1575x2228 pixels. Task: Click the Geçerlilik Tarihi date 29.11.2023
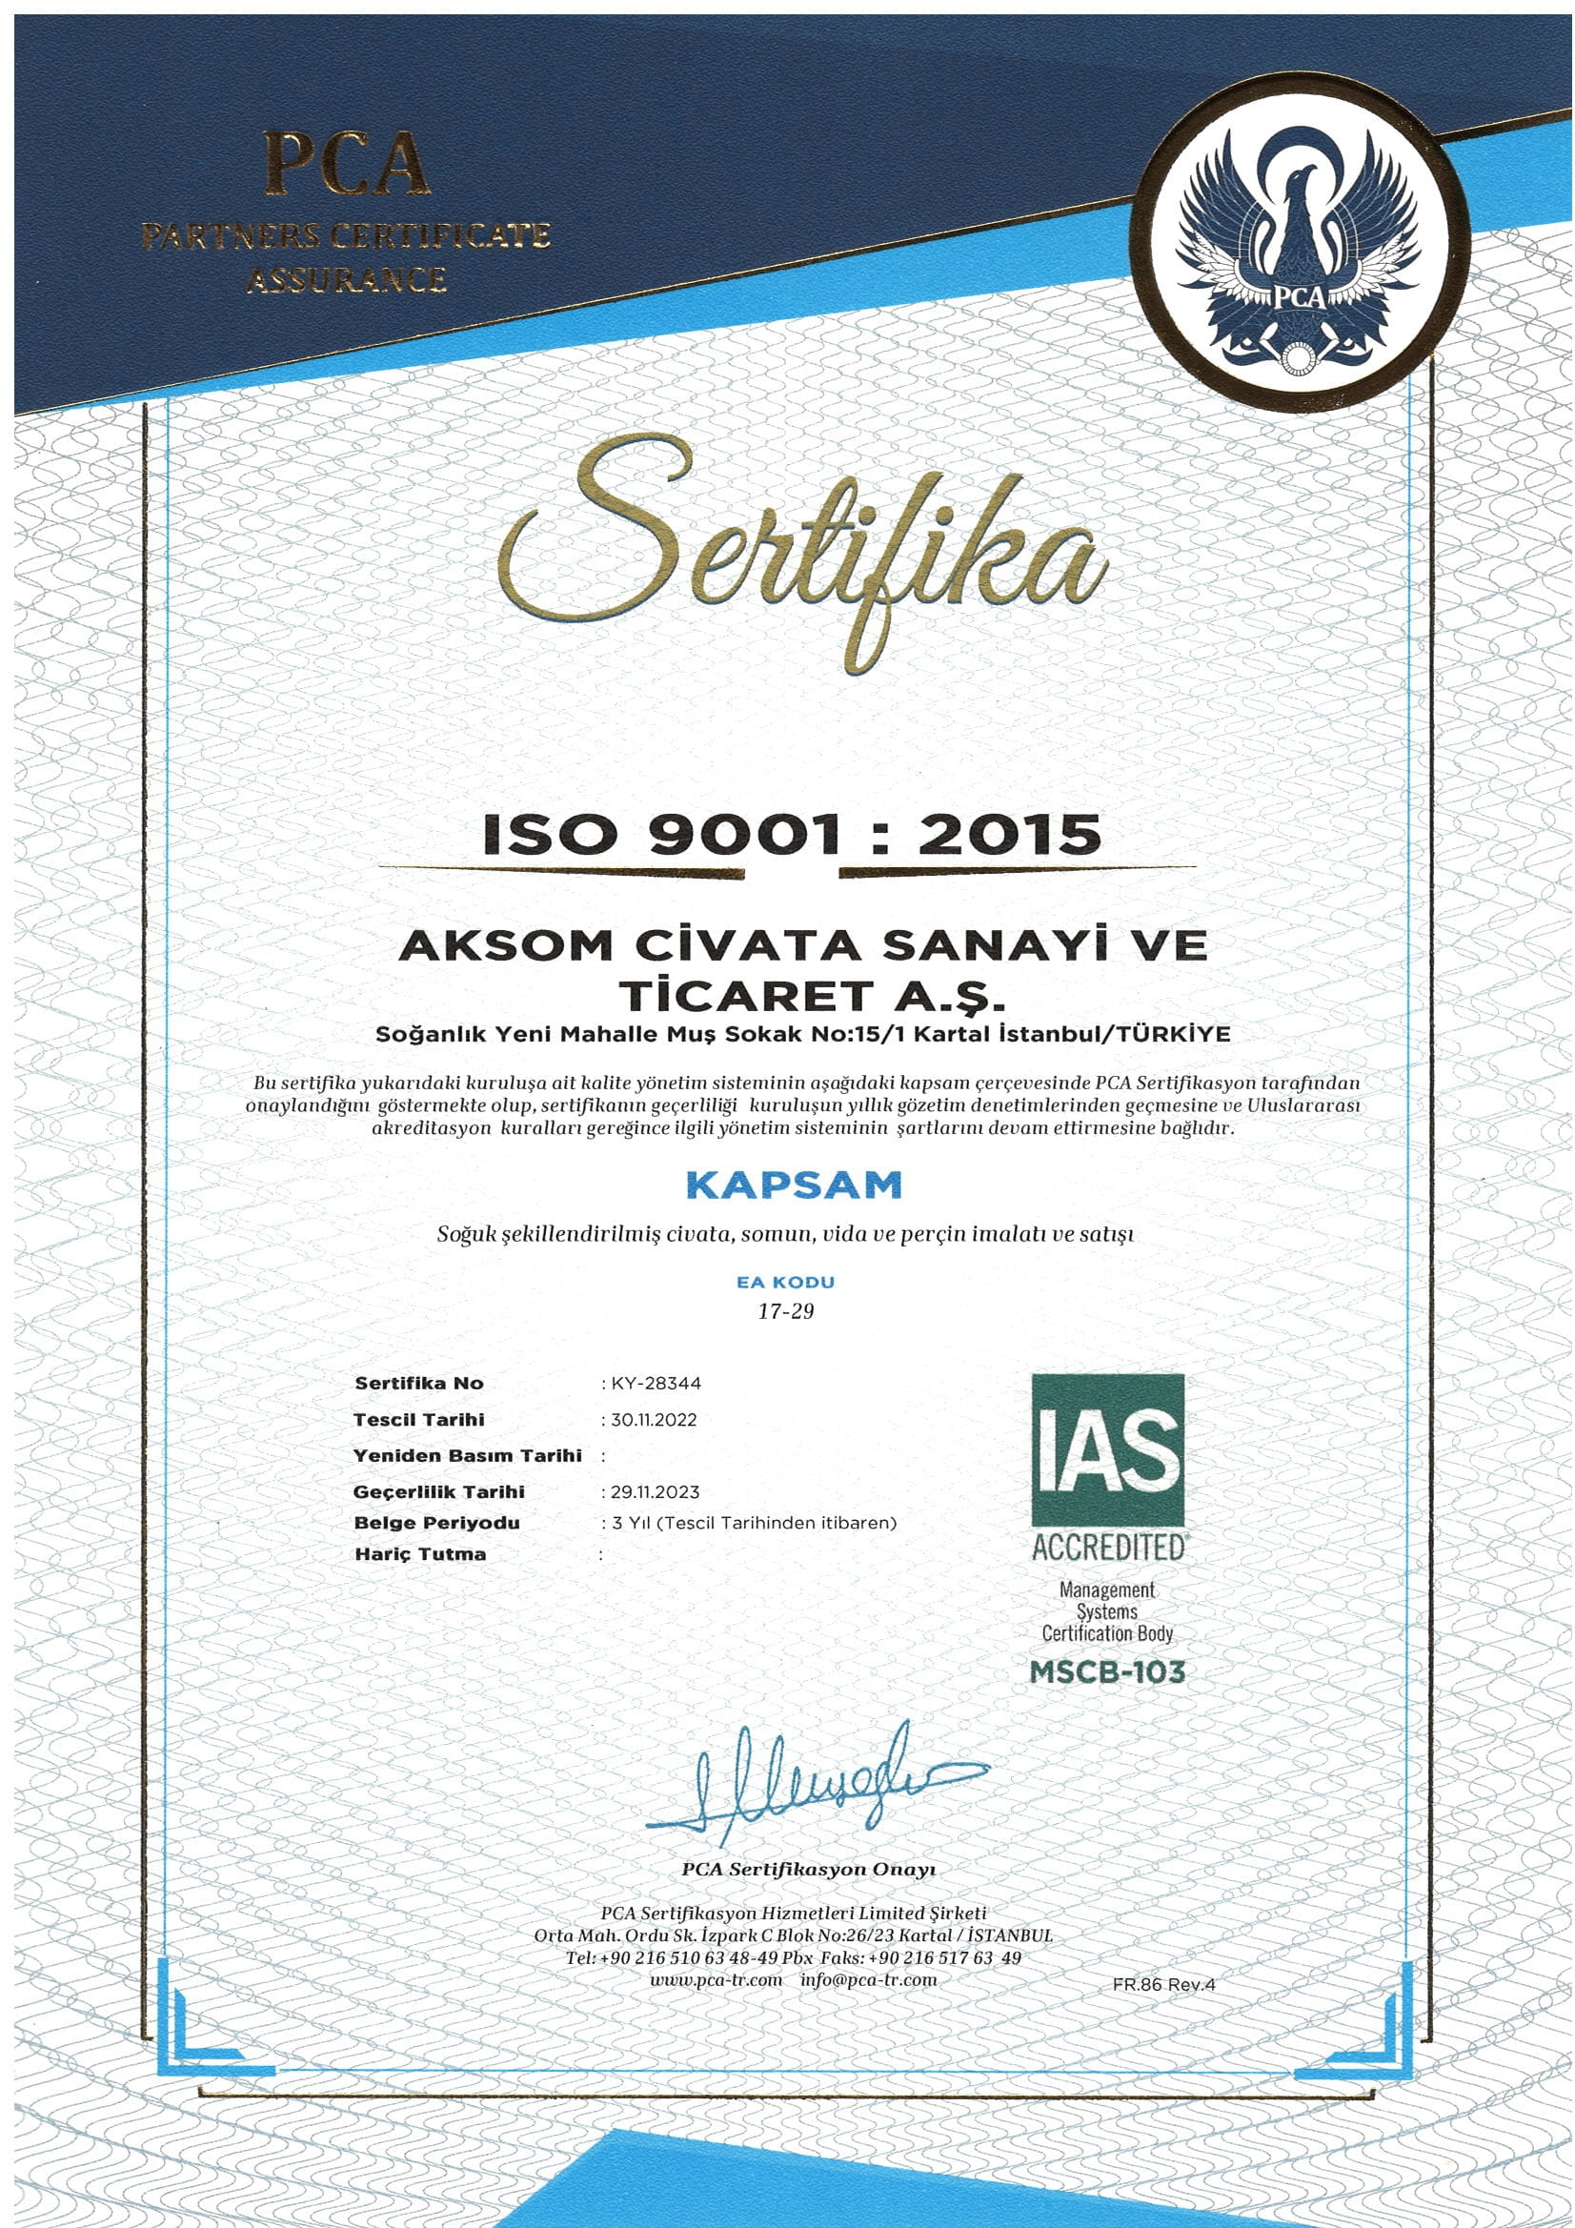(655, 1491)
